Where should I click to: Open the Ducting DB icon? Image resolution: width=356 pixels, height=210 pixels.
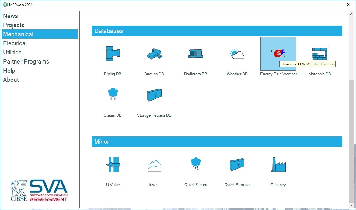154,54
